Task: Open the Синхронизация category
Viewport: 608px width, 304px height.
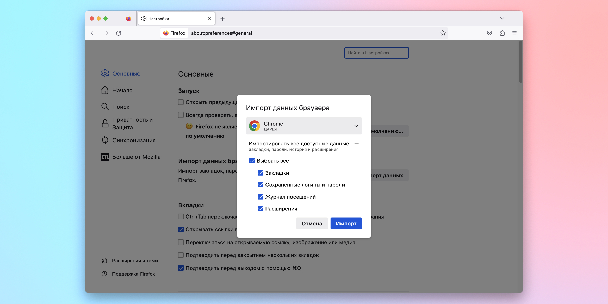Action: point(129,140)
